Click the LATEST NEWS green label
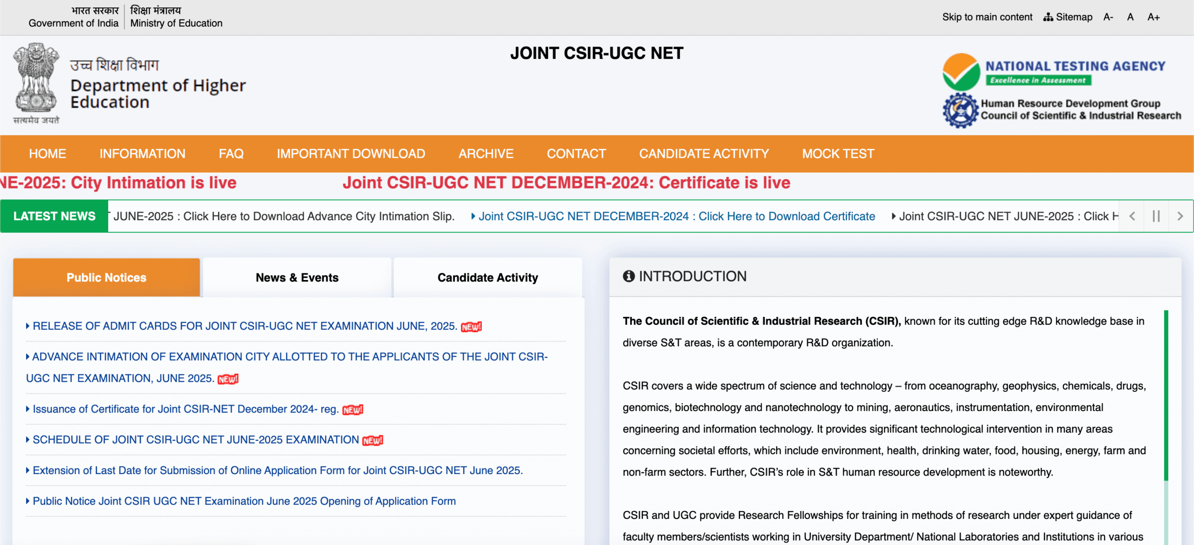Image resolution: width=1194 pixels, height=545 pixels. click(x=54, y=216)
